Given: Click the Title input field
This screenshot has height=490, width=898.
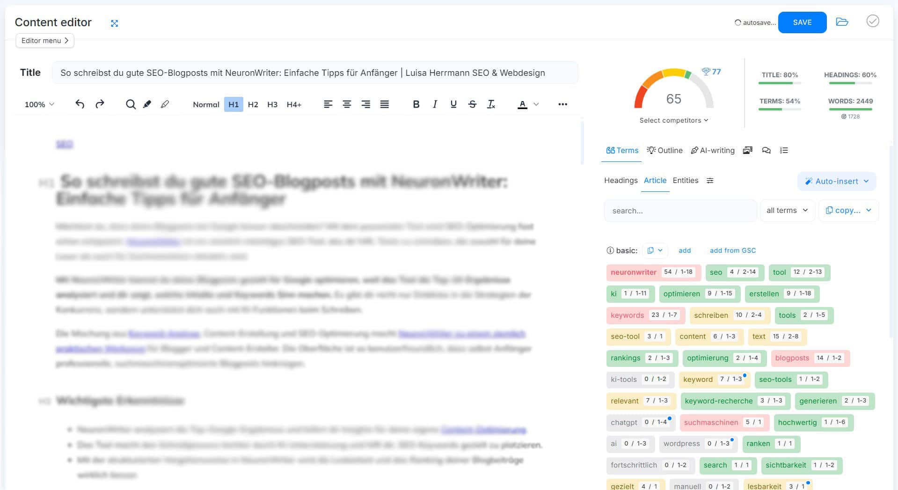Looking at the screenshot, I should pyautogui.click(x=314, y=73).
